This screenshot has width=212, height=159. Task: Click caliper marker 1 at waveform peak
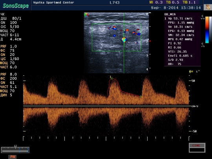[x=111, y=78]
